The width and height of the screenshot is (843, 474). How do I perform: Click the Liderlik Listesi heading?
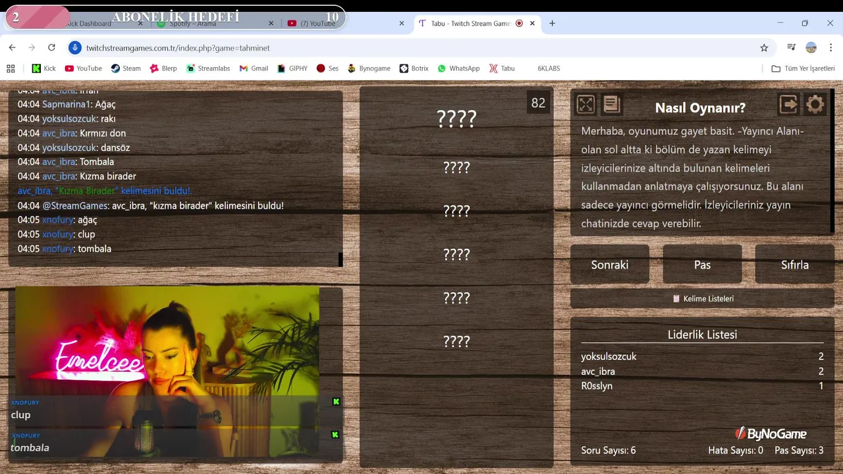pyautogui.click(x=702, y=334)
